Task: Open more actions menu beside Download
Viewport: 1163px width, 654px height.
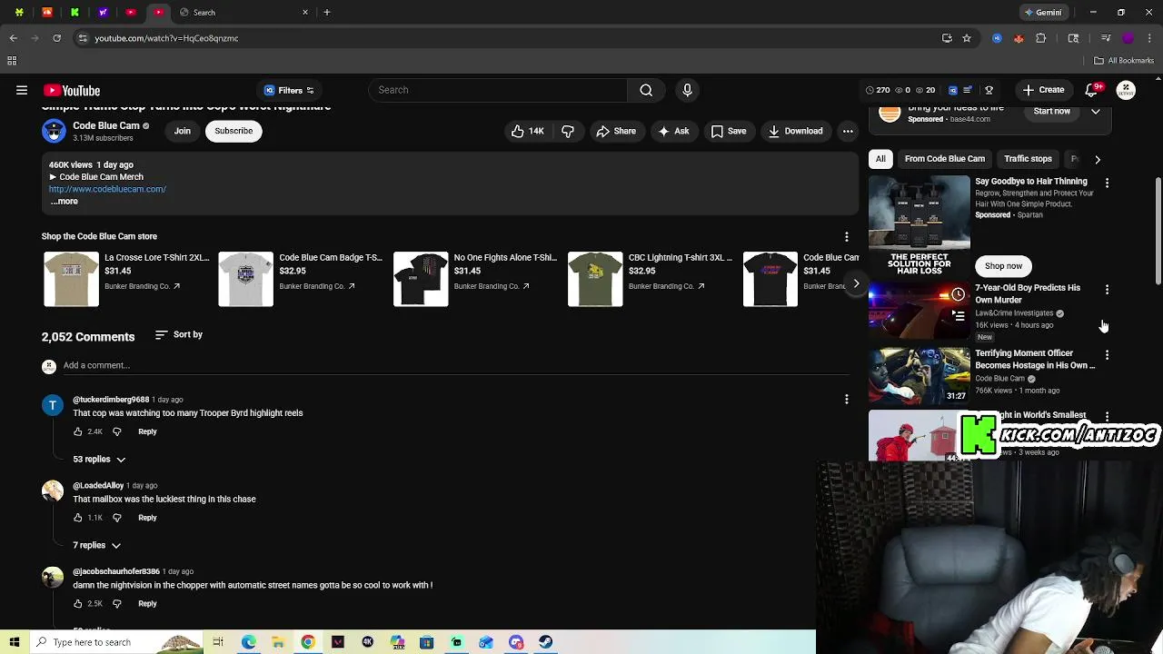Action: click(848, 131)
